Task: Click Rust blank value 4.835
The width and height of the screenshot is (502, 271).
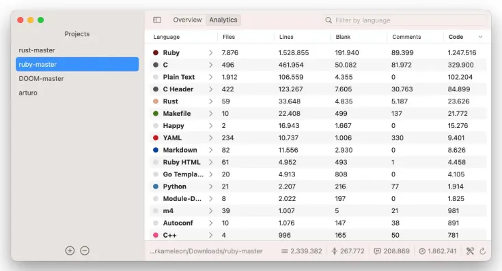Action: pos(344,101)
